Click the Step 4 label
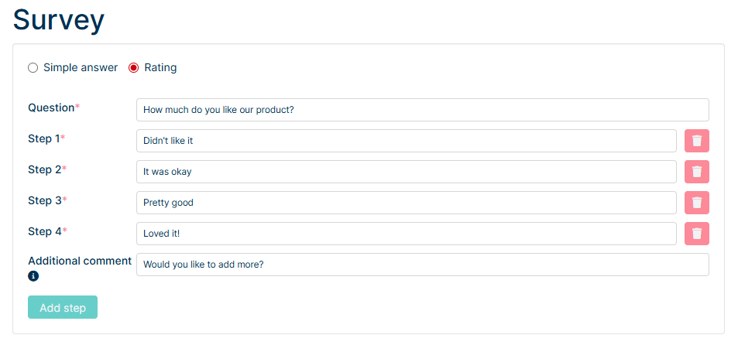Screen dimensions: 738x345 coord(43,231)
